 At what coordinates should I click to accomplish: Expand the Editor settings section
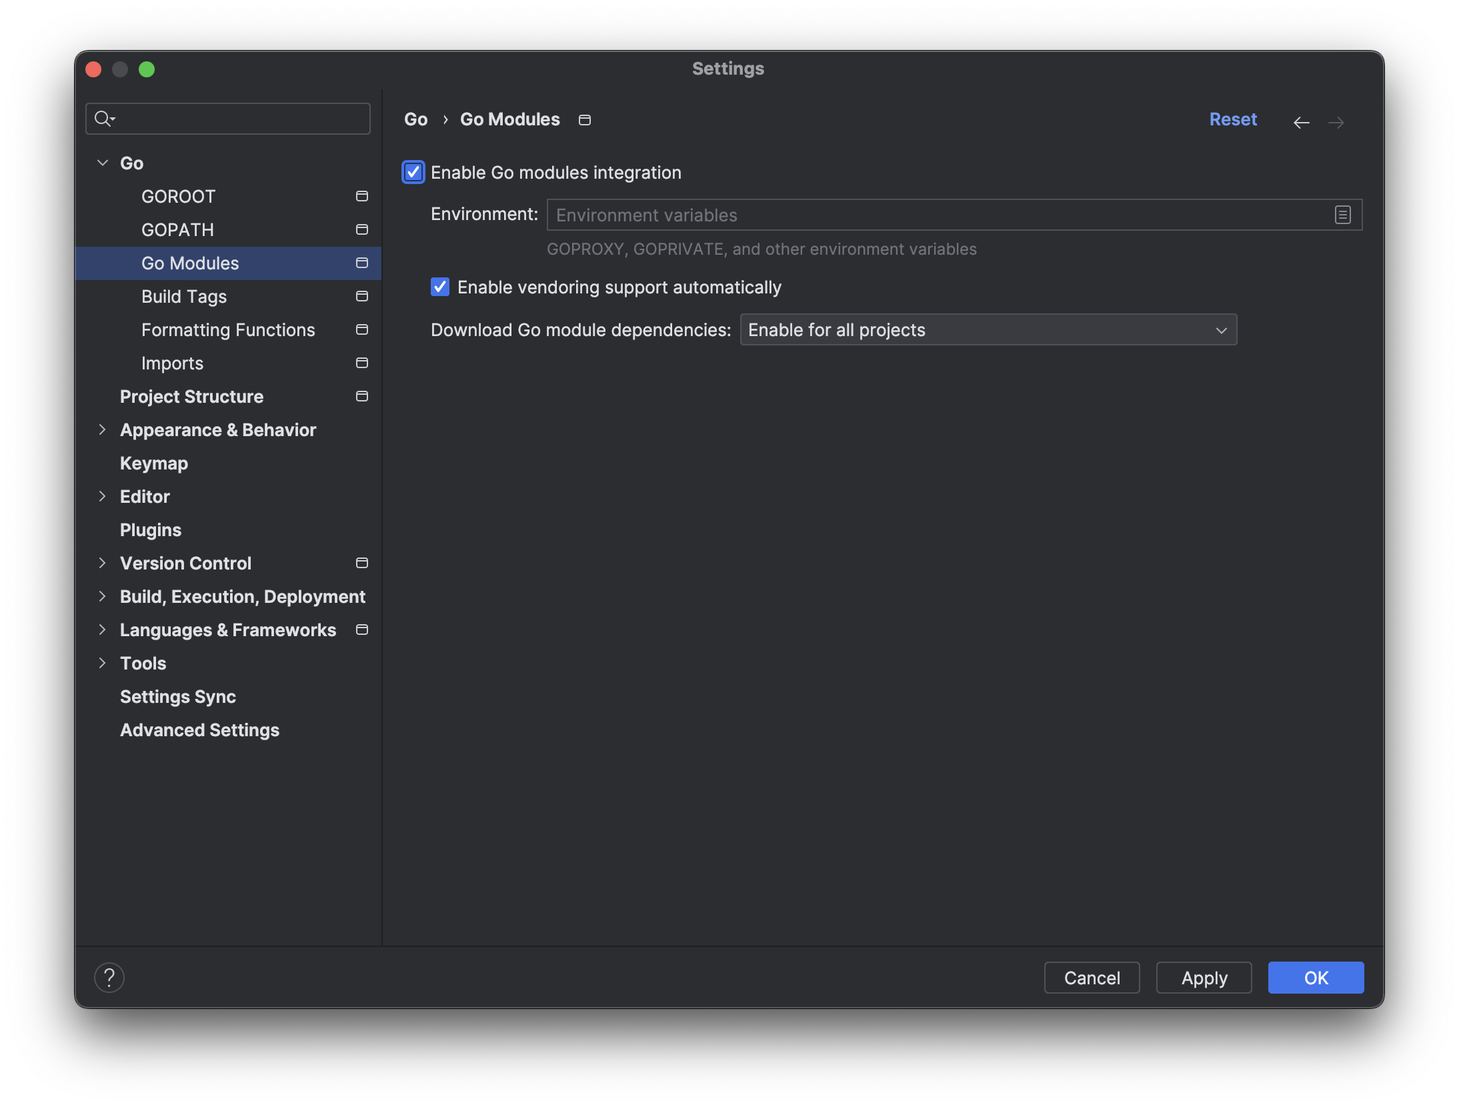pos(103,496)
